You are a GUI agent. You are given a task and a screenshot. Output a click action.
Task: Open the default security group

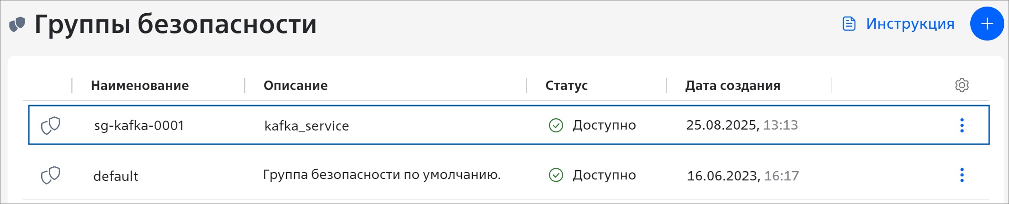click(x=116, y=176)
